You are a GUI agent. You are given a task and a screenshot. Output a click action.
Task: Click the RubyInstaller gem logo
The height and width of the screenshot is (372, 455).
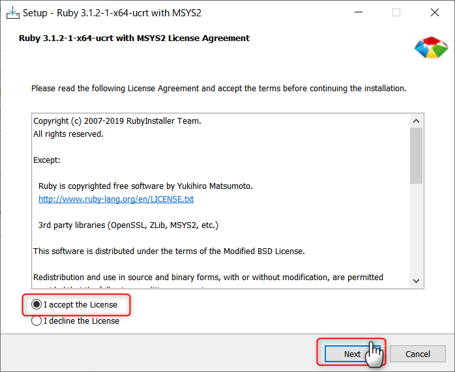431,48
